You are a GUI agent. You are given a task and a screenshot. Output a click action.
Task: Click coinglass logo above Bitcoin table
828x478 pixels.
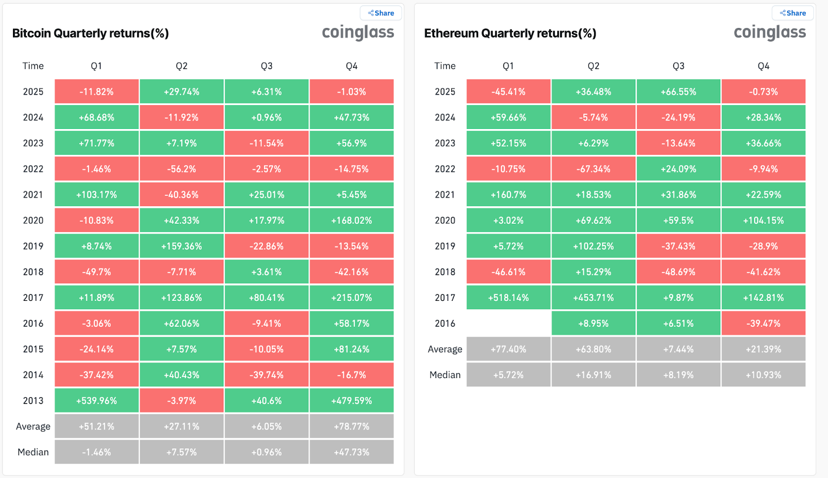(x=358, y=33)
